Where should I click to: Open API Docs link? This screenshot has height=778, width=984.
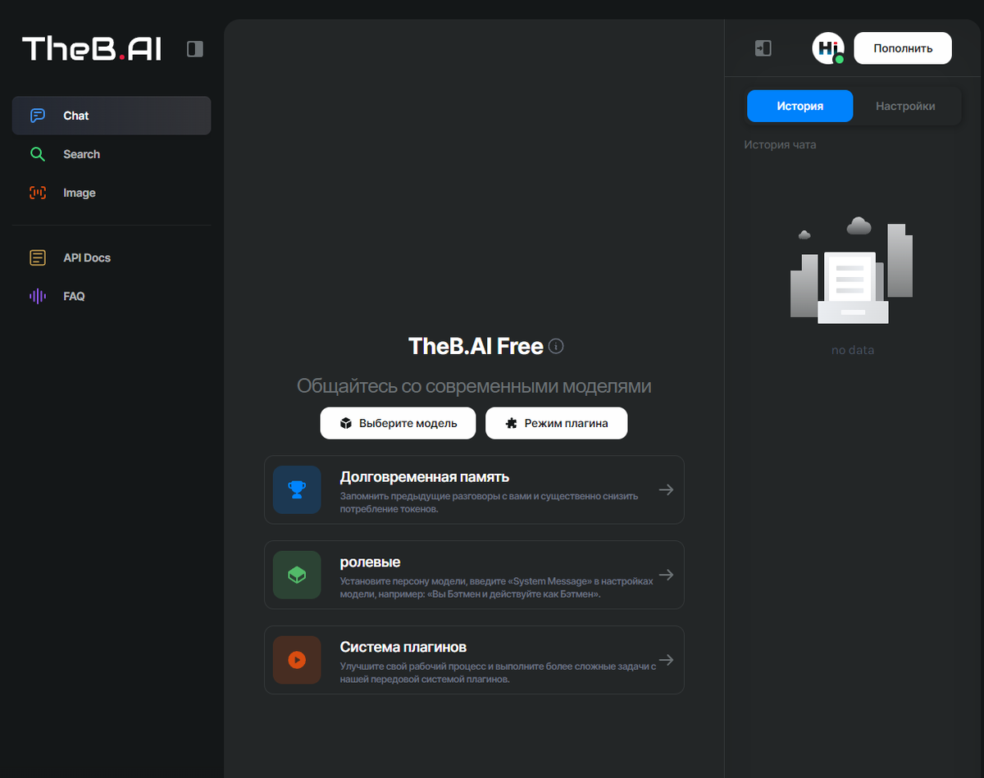tap(112, 257)
